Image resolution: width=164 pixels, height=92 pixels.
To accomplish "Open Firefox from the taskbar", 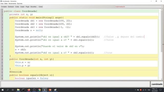I will 29,90.
